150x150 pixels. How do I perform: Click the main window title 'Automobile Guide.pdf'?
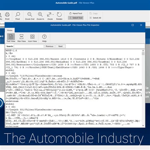click(x=66, y=3)
